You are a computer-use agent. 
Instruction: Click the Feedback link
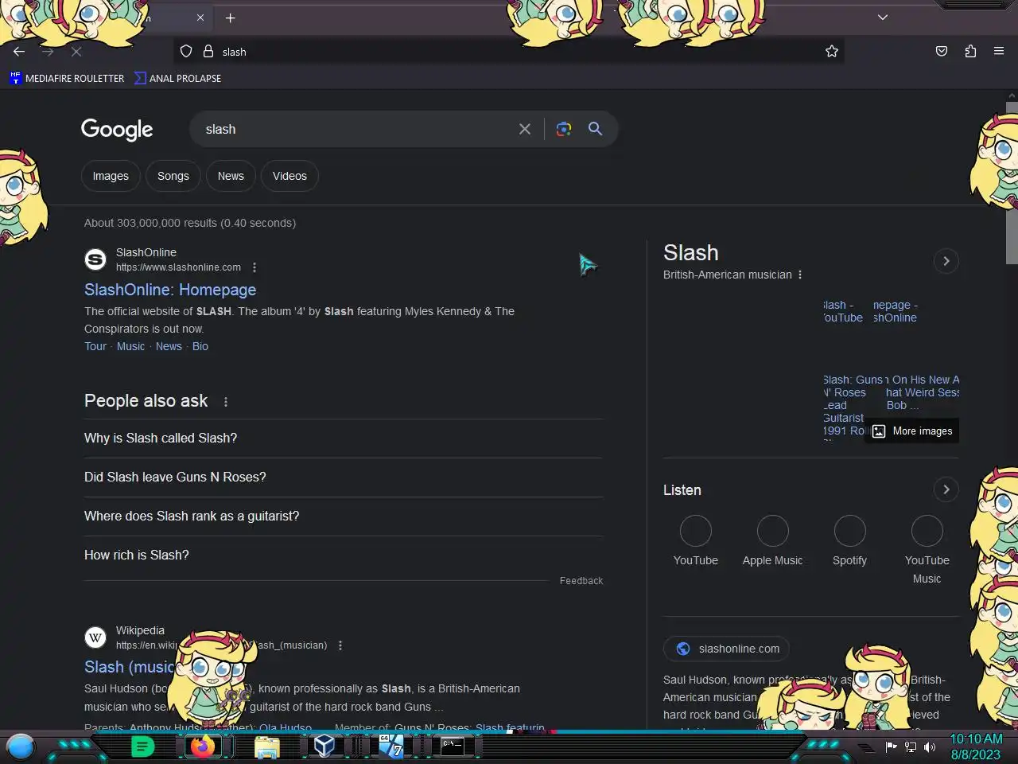click(581, 581)
